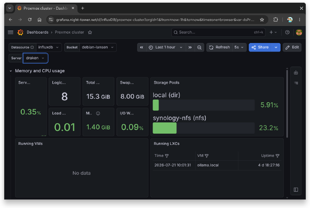This screenshot has width=310, height=208.
Task: Reload the page in browser
Action: (30, 19)
